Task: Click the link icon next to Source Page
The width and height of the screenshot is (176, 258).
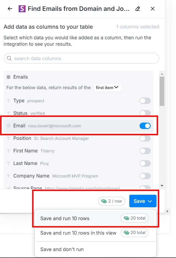Action: click(8, 188)
